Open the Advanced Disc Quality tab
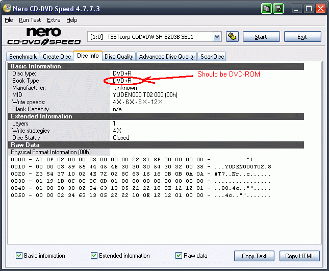 coord(167,57)
